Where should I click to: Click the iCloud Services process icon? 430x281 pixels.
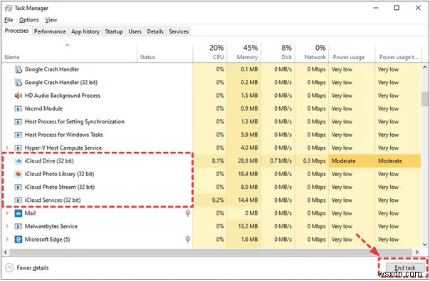(18, 200)
